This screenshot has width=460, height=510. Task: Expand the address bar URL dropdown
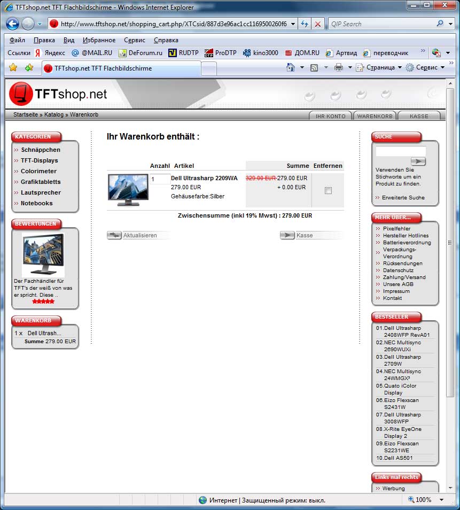pos(293,24)
